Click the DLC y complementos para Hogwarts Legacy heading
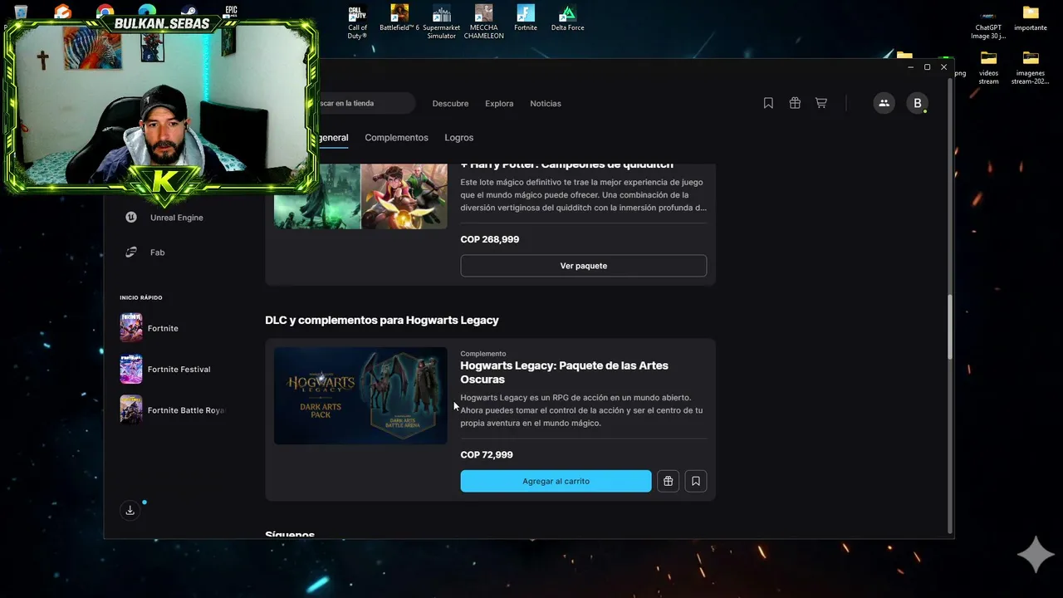Viewport: 1063px width, 598px height. click(382, 320)
